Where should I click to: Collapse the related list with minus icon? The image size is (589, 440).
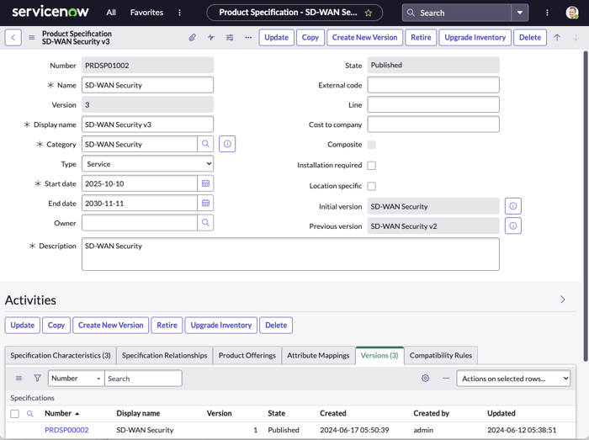(446, 378)
